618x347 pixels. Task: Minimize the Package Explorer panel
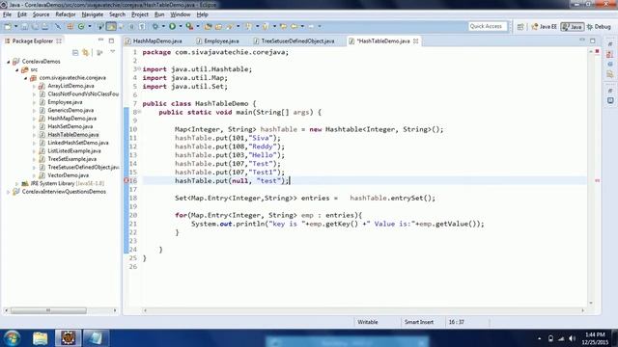[x=100, y=40]
